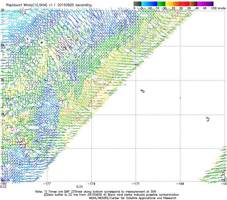Click the 'Data buffer is 22 hrs' note line
This screenshot has width=227, height=200.
pyautogui.click(x=111, y=195)
